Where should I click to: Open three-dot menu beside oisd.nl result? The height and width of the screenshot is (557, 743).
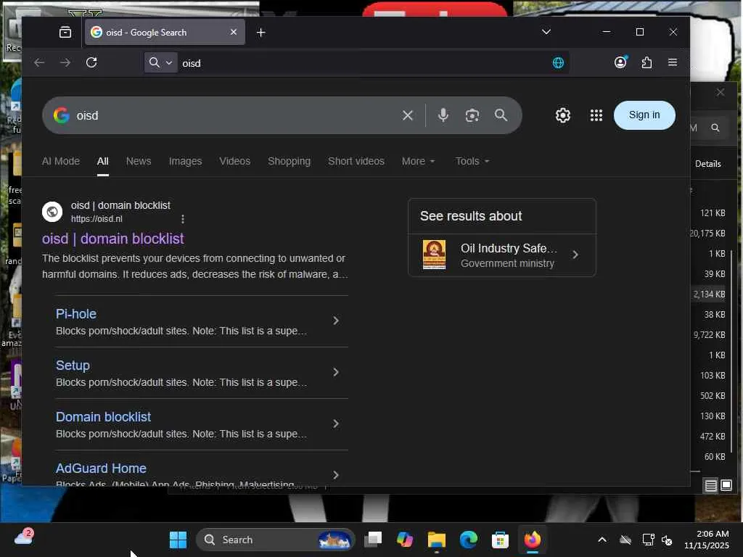point(183,219)
